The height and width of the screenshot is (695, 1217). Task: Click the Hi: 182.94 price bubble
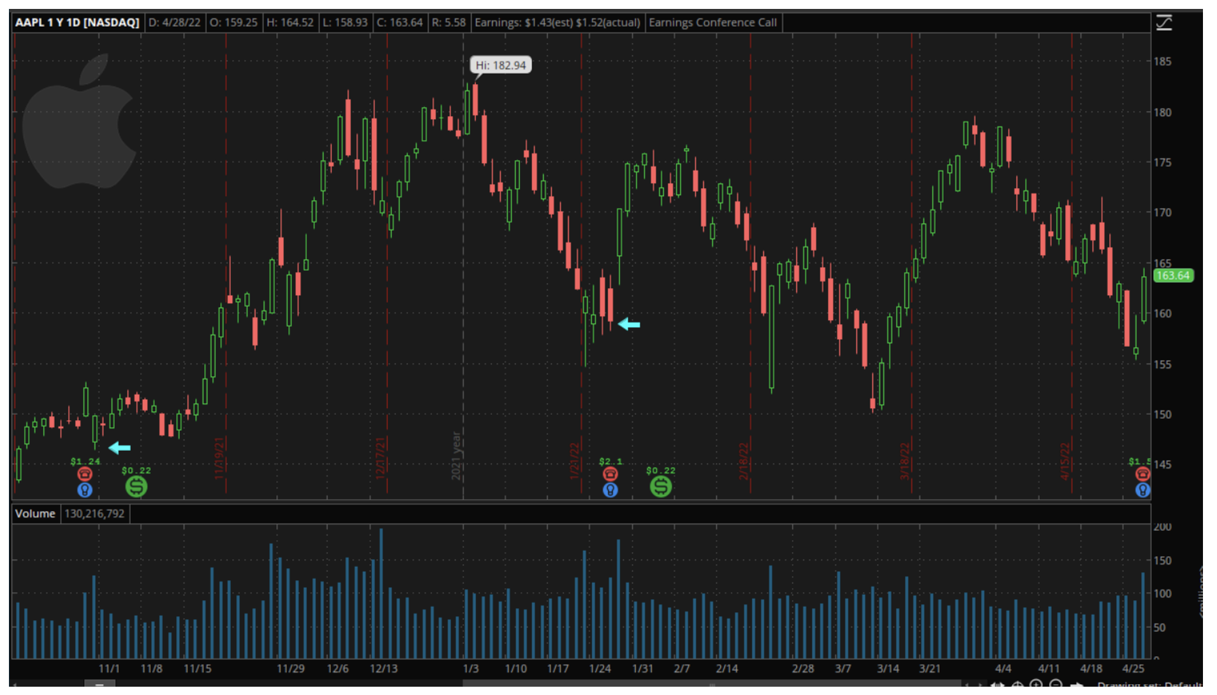501,65
